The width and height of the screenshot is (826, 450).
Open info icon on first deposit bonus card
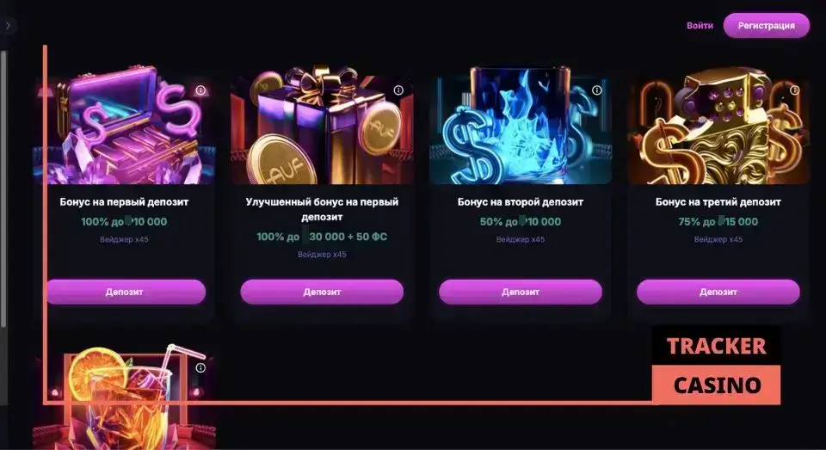click(x=200, y=90)
